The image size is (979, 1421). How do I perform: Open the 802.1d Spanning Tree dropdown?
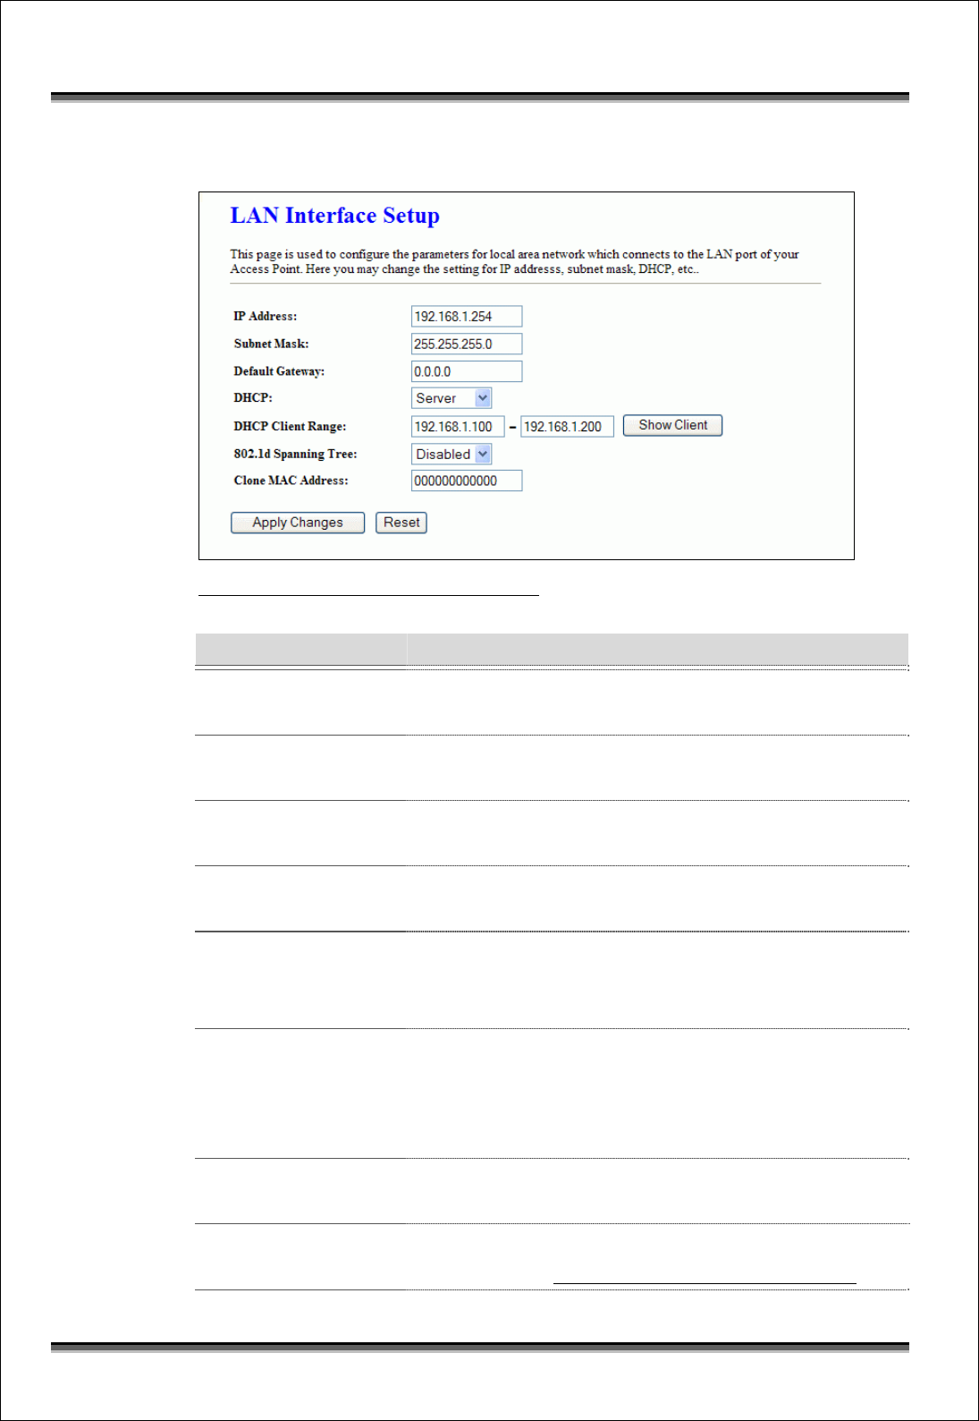452,455
